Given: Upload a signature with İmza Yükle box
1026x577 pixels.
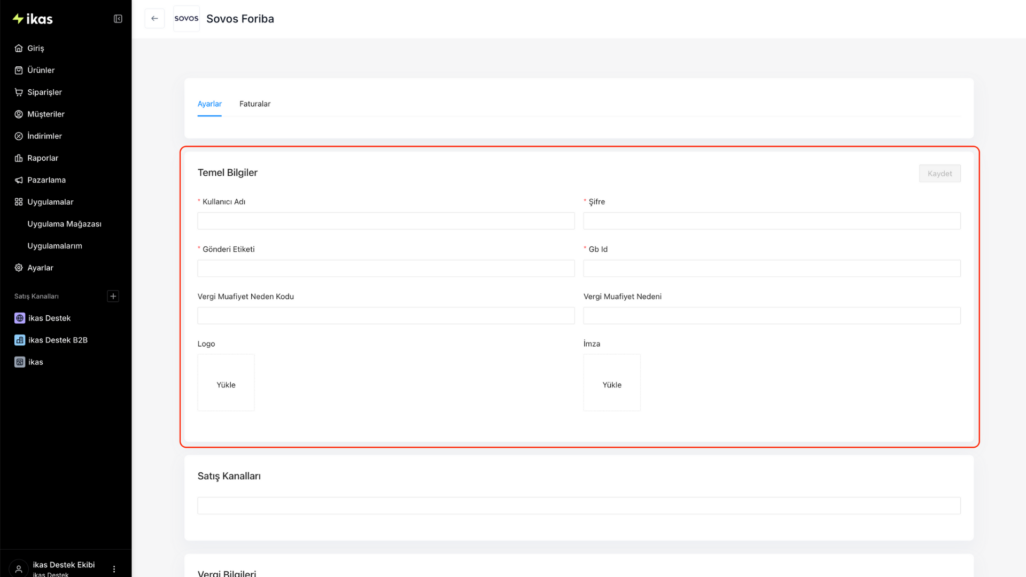Looking at the screenshot, I should (x=612, y=383).
